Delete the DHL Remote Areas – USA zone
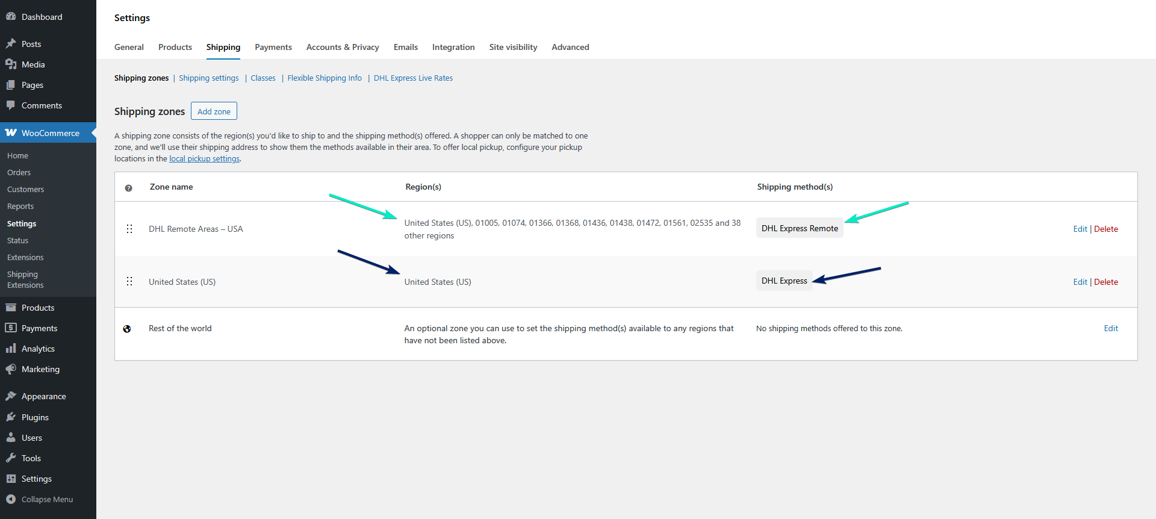1156x519 pixels. point(1106,229)
